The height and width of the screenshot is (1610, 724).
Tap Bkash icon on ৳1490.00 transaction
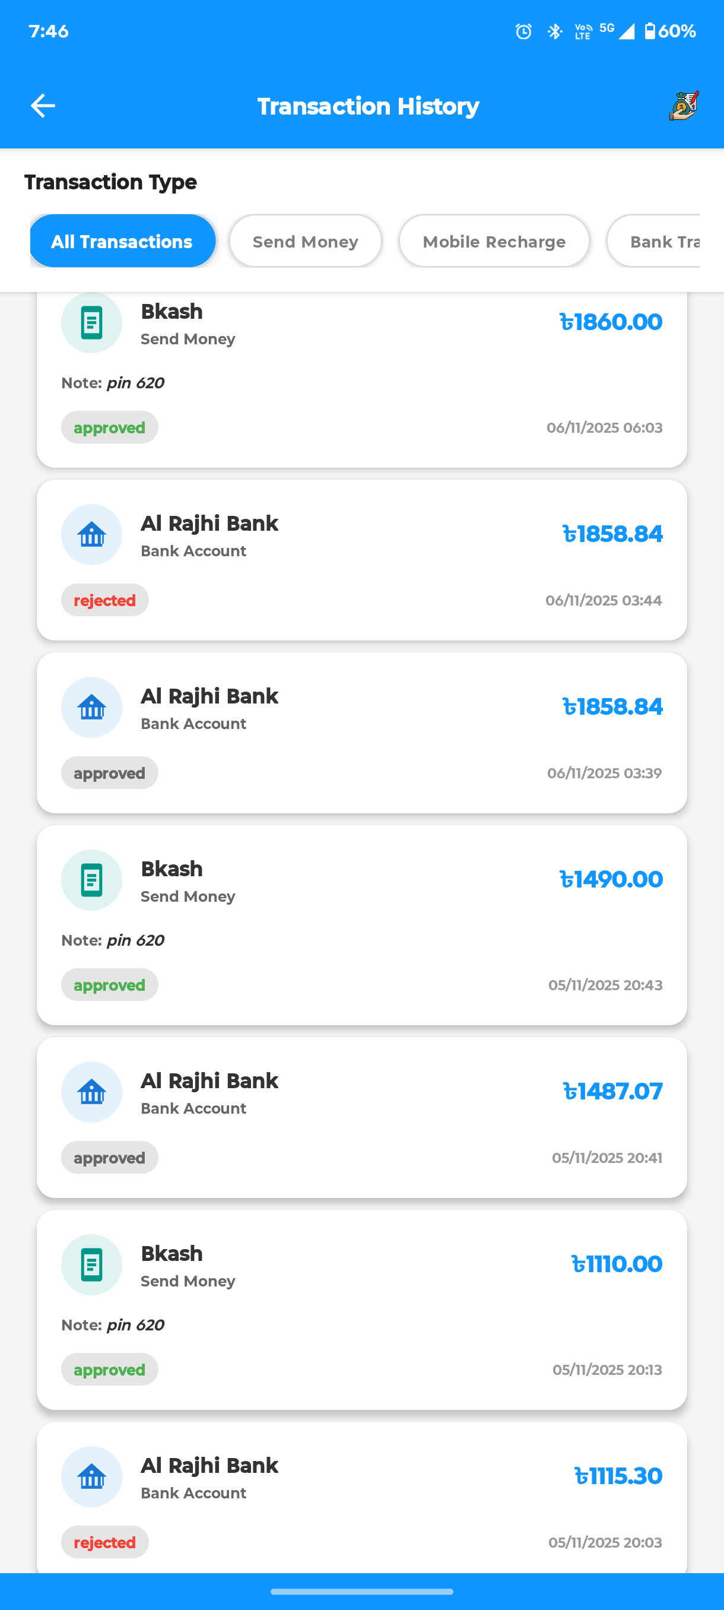(x=91, y=880)
